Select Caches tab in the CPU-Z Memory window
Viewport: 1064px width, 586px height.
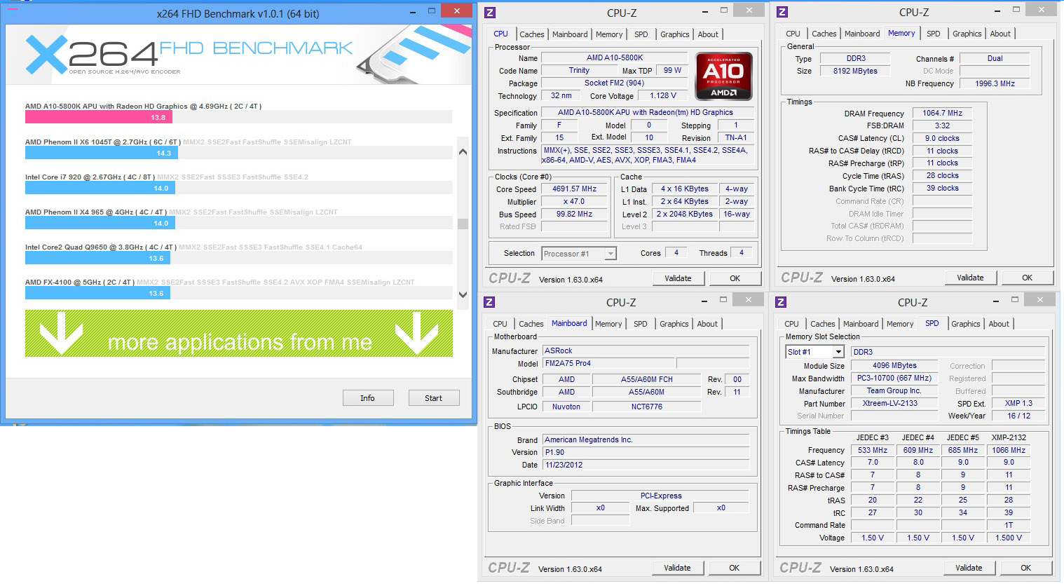pos(824,34)
